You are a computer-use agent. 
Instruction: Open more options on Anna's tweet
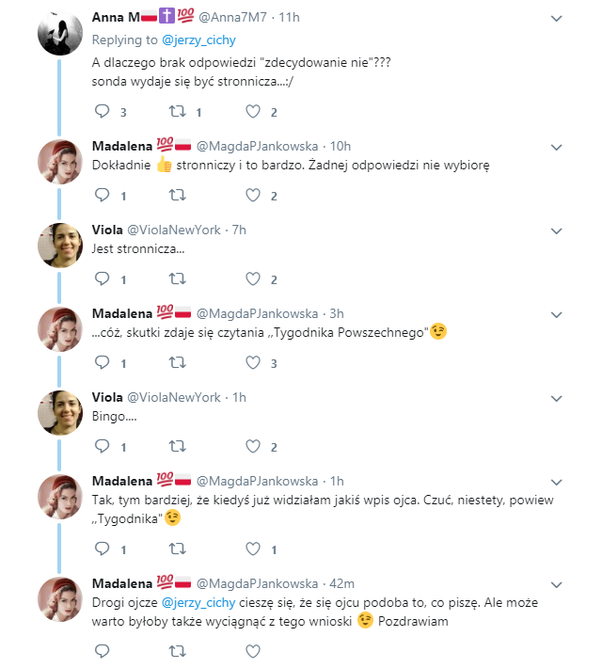[x=556, y=18]
